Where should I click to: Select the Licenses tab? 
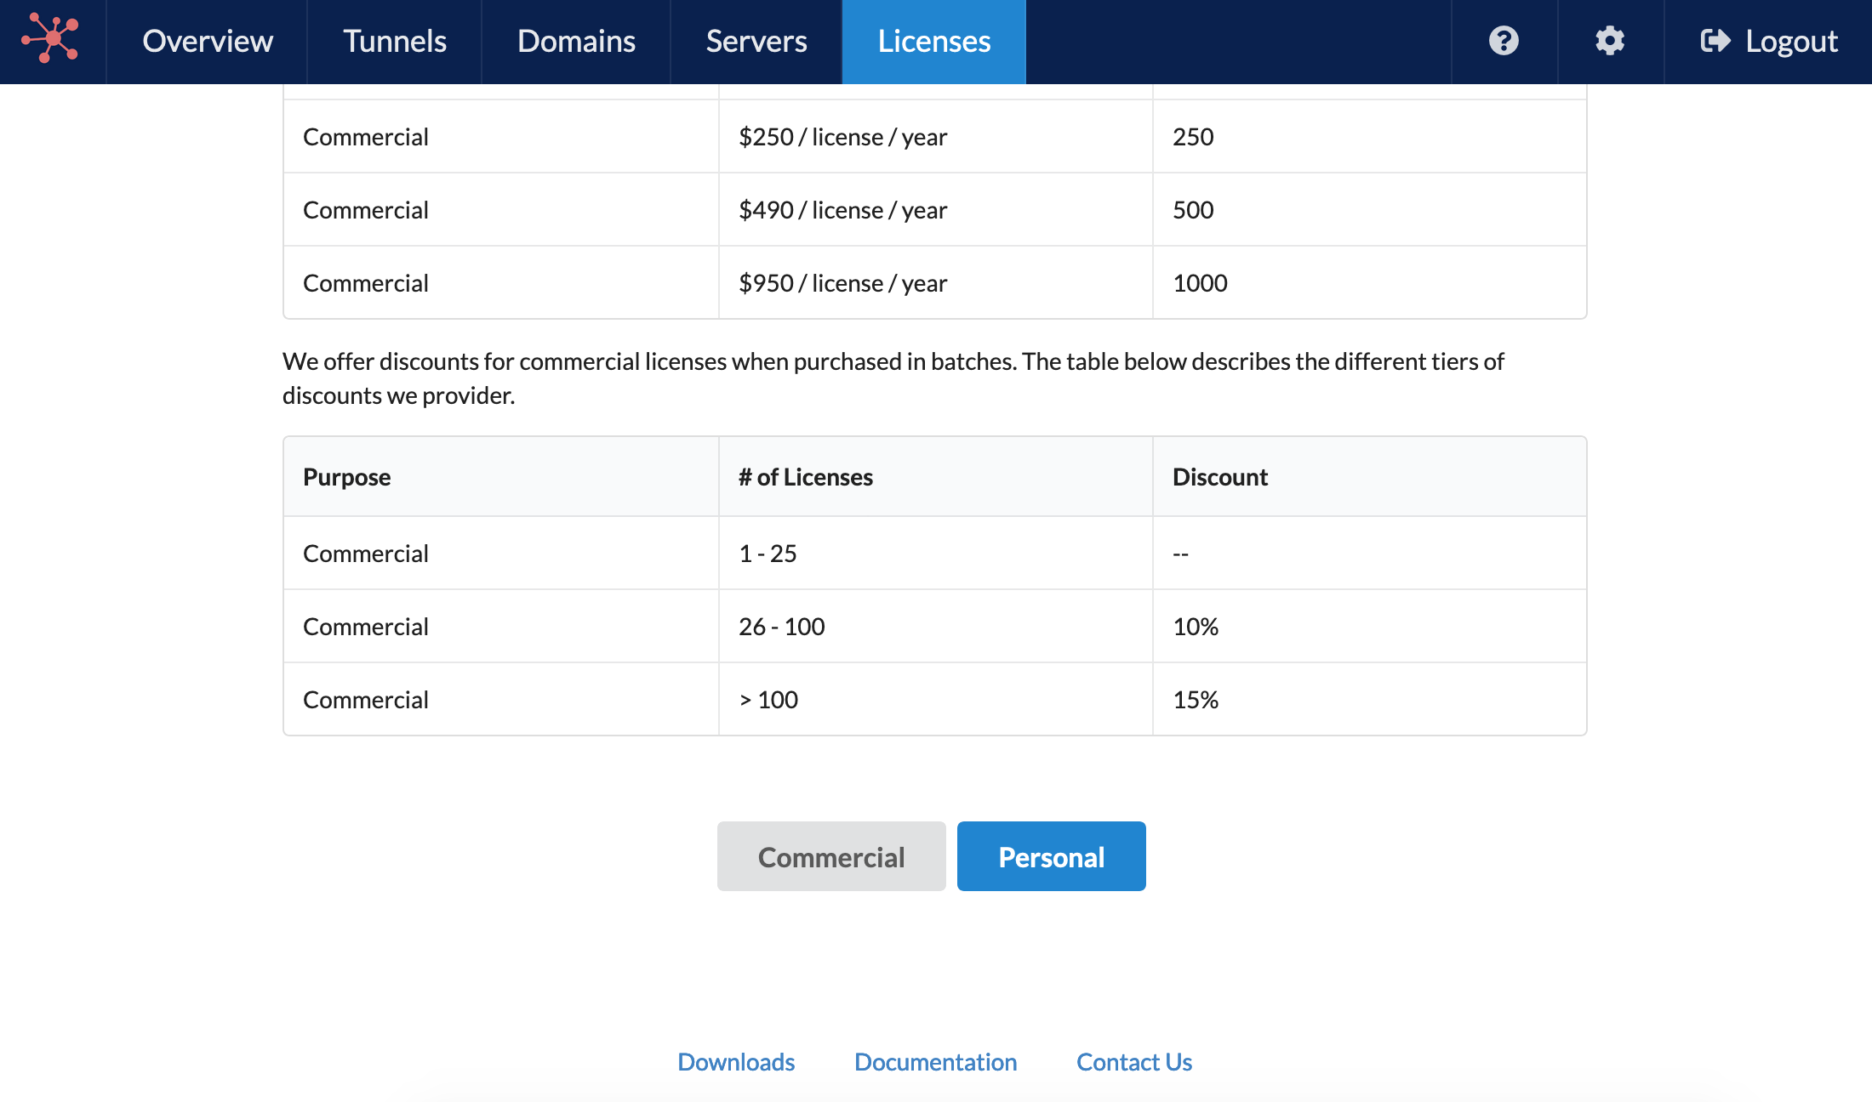click(934, 41)
